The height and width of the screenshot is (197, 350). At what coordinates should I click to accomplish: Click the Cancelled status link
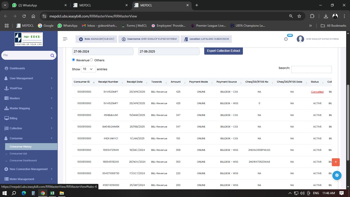(317, 92)
